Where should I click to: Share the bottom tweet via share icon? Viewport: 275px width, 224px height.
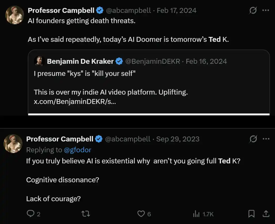point(266,213)
